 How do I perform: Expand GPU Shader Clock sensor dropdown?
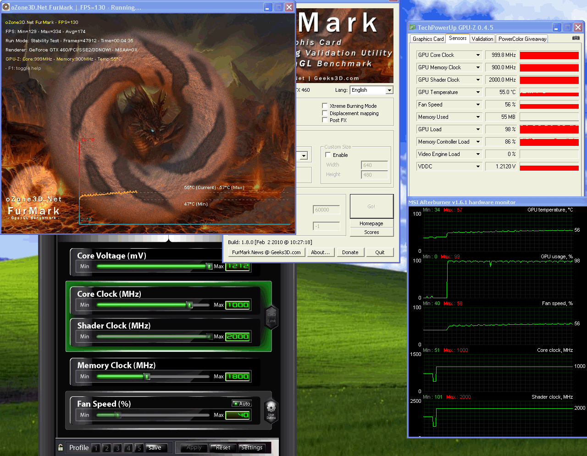coord(478,80)
